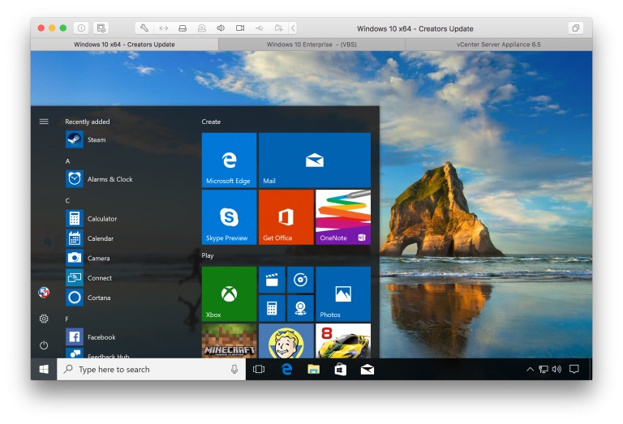623x424 pixels.
Task: Open the Minecraft tile
Action: pos(230,340)
